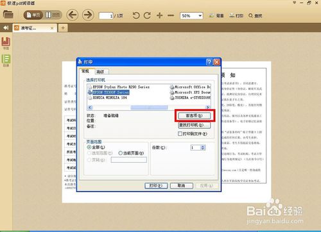321x232 pixels.
Task: Open the reader window menu dropdown arrow
Action: 295,3
